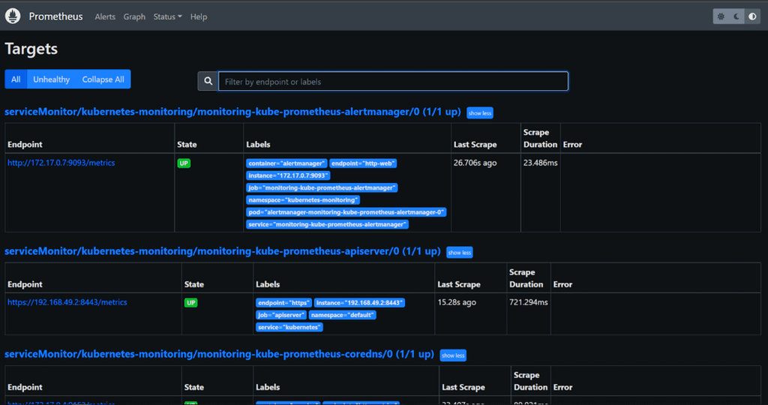Click State column header in apiserver table
Image resolution: width=768 pixels, height=405 pixels.
[194, 284]
